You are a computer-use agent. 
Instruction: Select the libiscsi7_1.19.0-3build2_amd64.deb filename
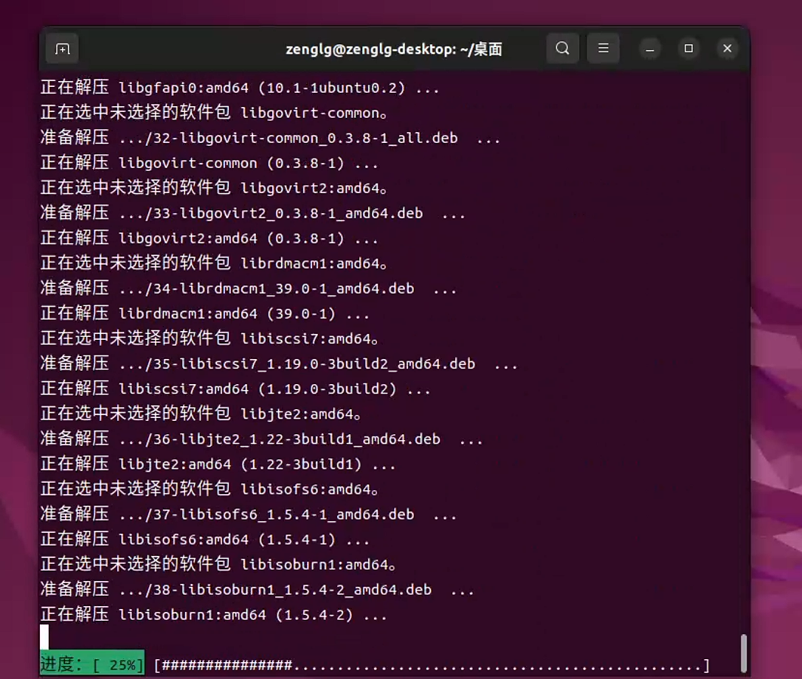click(325, 363)
